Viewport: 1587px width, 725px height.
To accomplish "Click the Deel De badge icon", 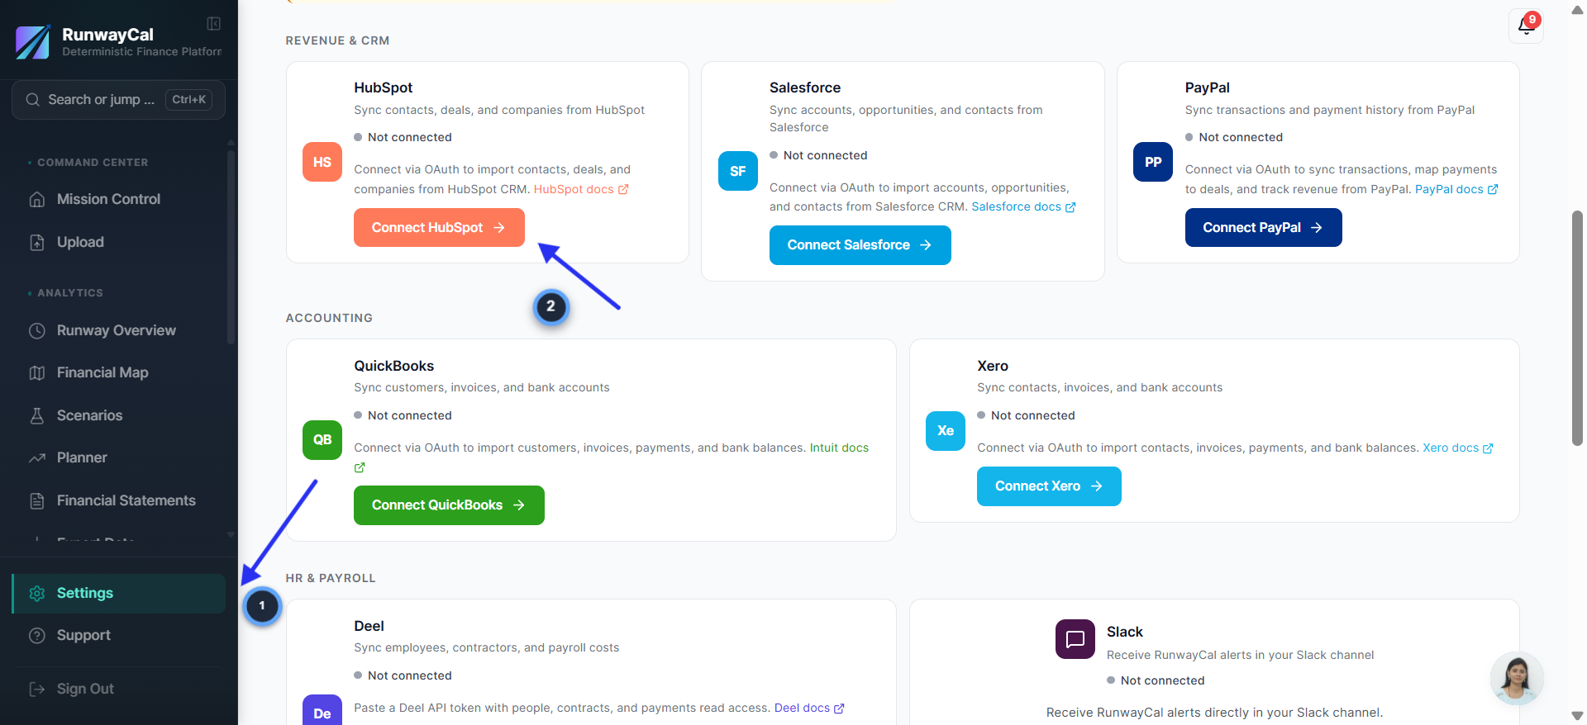I will click(322, 710).
